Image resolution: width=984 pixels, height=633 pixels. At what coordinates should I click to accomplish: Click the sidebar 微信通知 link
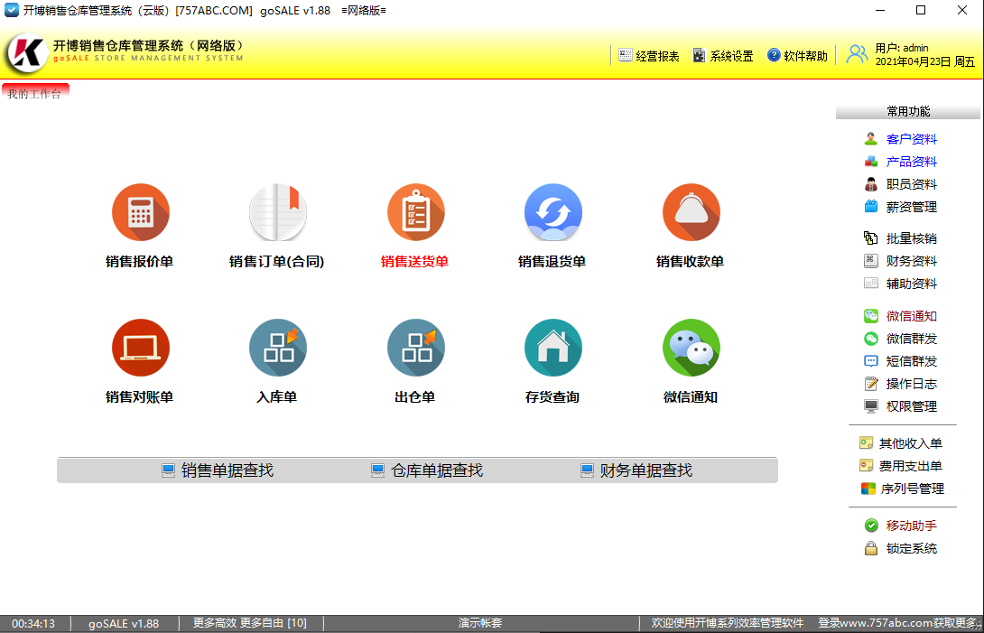911,316
